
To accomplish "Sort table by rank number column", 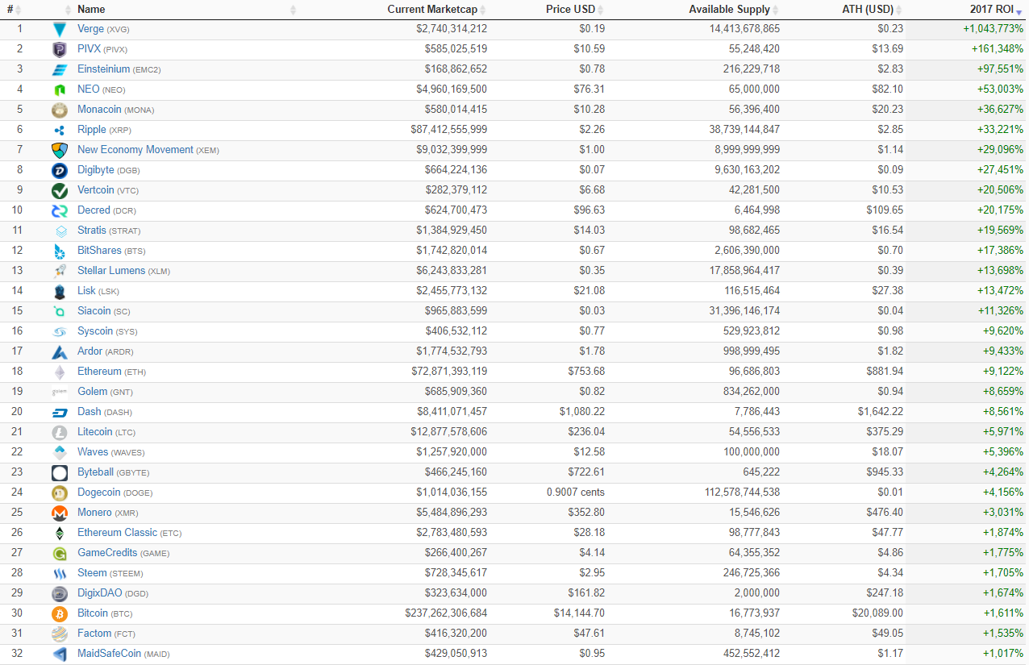I will [x=14, y=10].
